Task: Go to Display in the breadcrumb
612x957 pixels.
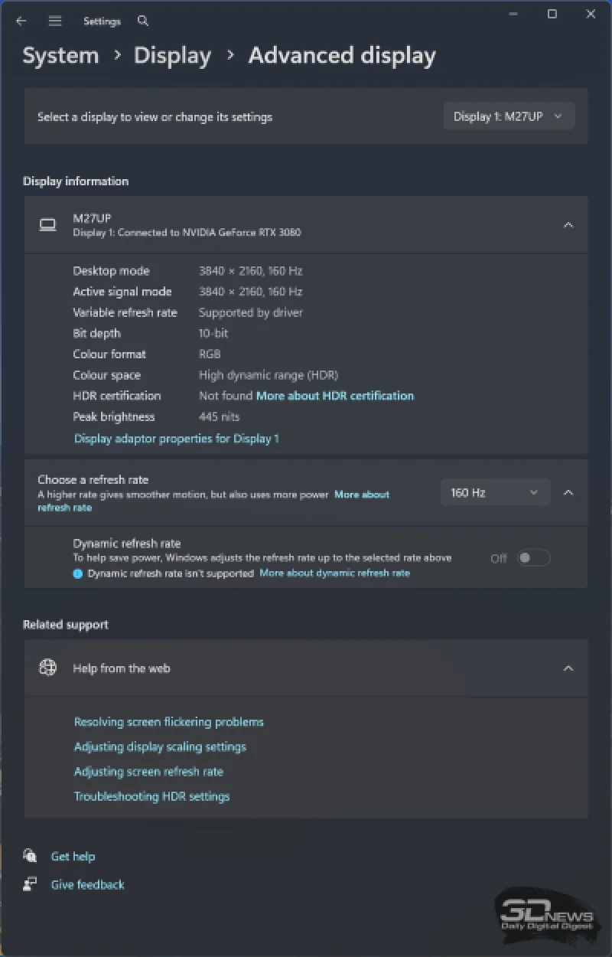Action: tap(172, 56)
